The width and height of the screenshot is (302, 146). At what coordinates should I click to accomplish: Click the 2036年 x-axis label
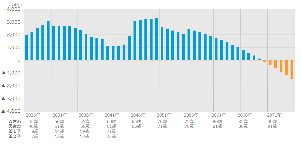(86, 115)
